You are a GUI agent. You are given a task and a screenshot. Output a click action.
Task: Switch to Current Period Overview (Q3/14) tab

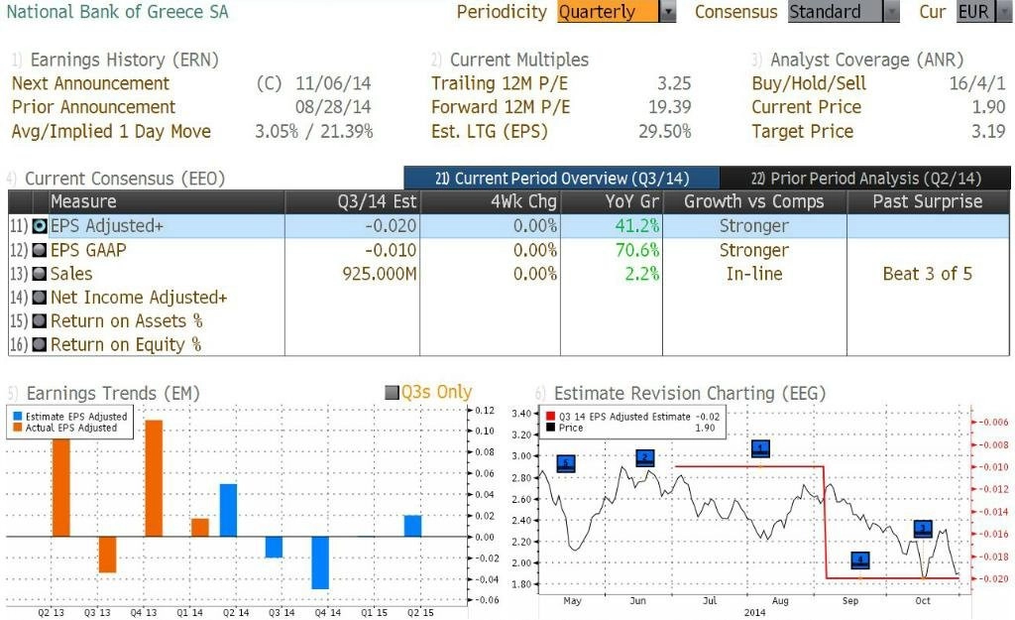click(561, 179)
